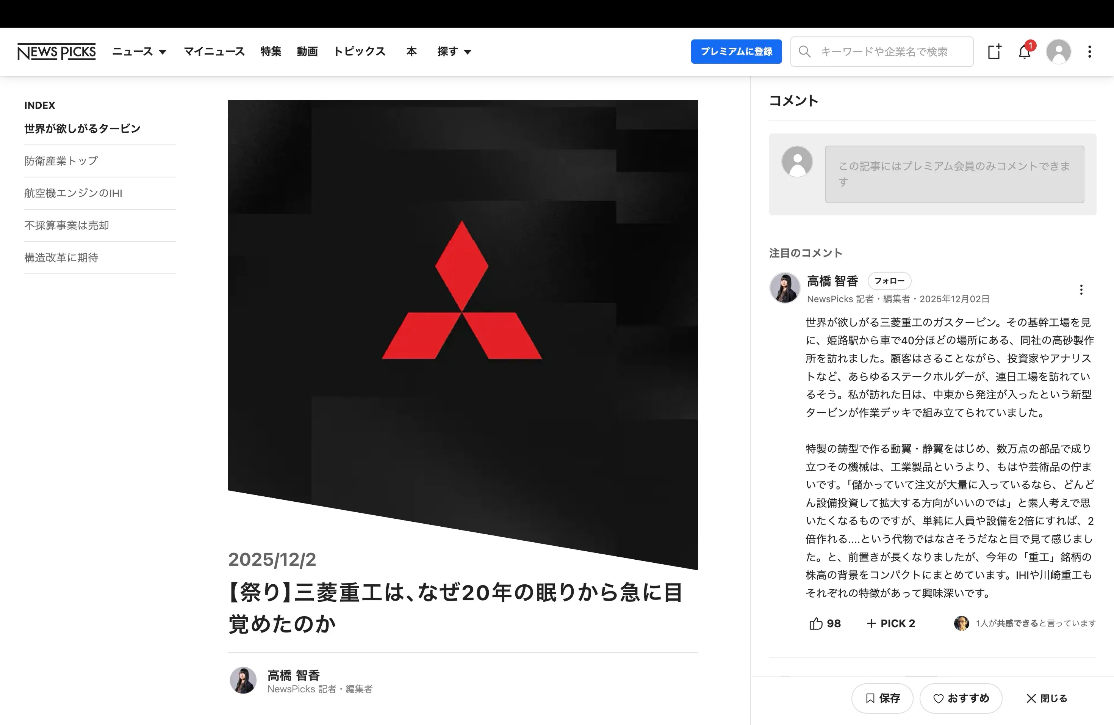Click the INDEX heading

click(40, 105)
